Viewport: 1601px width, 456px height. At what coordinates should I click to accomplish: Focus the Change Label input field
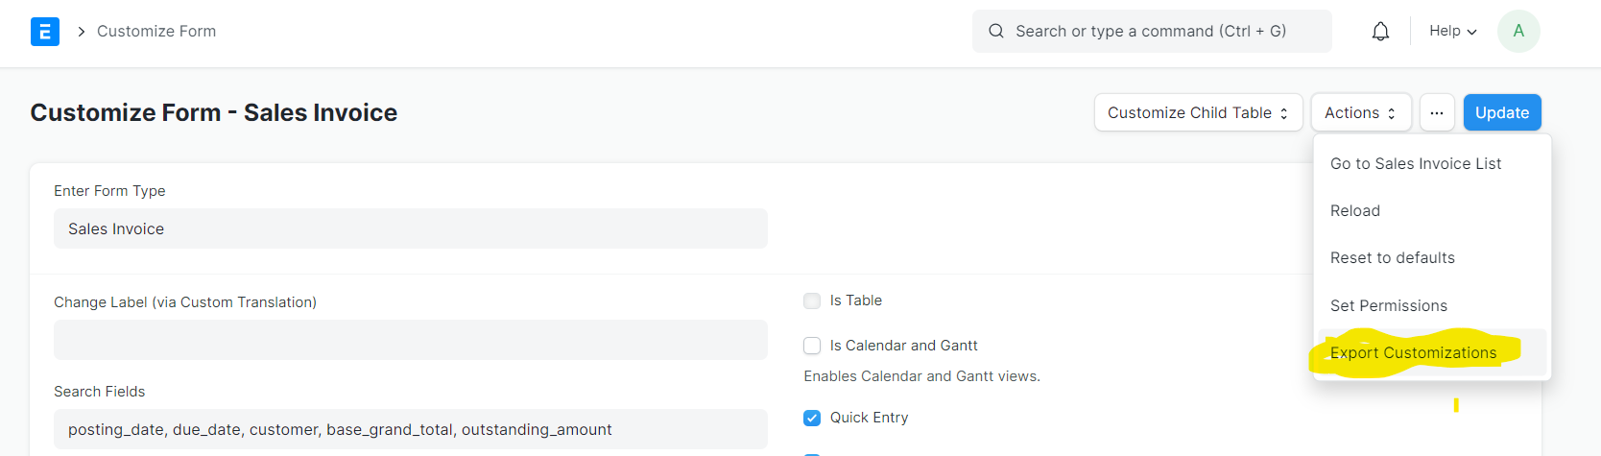point(411,340)
